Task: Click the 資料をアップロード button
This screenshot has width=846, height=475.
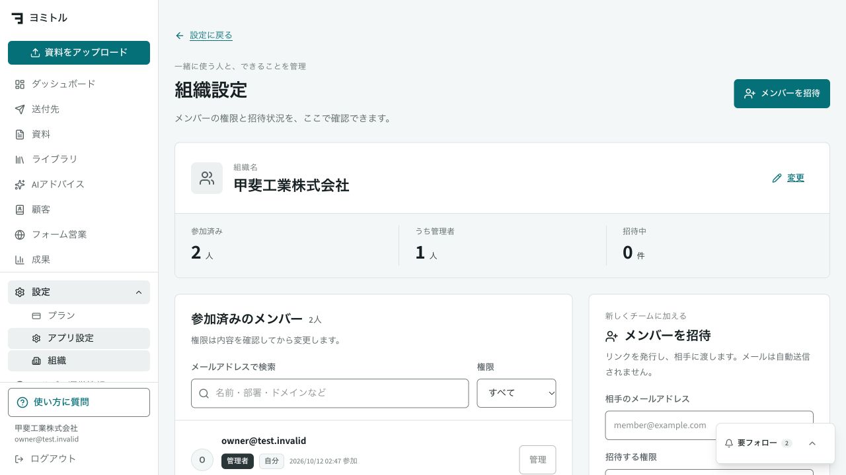Action: click(79, 53)
